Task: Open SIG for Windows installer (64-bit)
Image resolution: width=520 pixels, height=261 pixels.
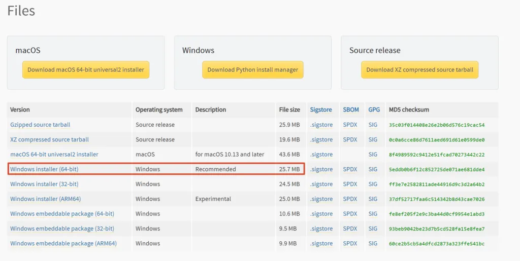Action: pyautogui.click(x=373, y=169)
